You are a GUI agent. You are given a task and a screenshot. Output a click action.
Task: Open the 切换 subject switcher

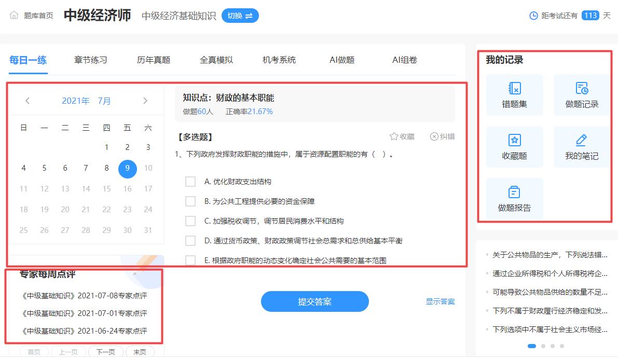tap(240, 16)
